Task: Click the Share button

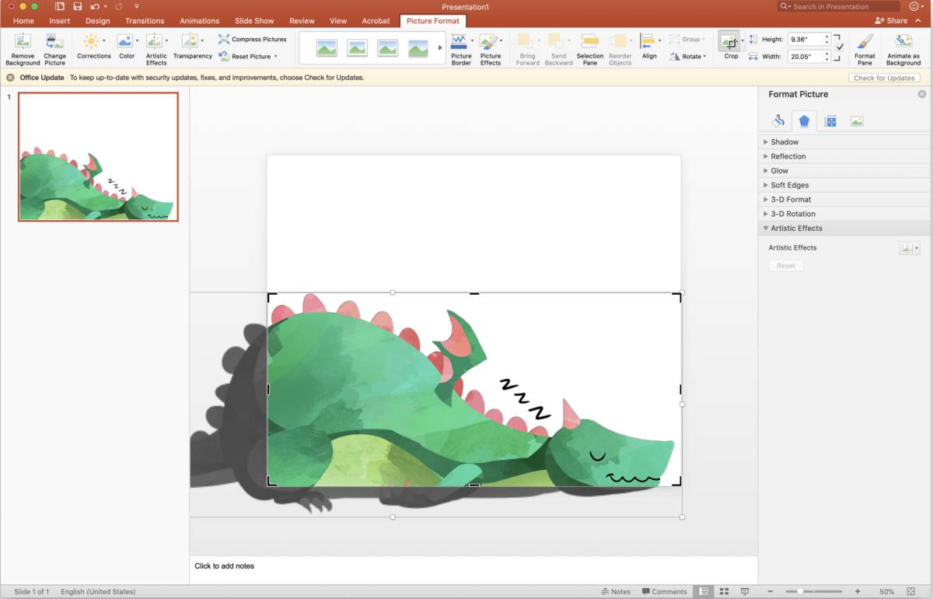Action: tap(891, 21)
